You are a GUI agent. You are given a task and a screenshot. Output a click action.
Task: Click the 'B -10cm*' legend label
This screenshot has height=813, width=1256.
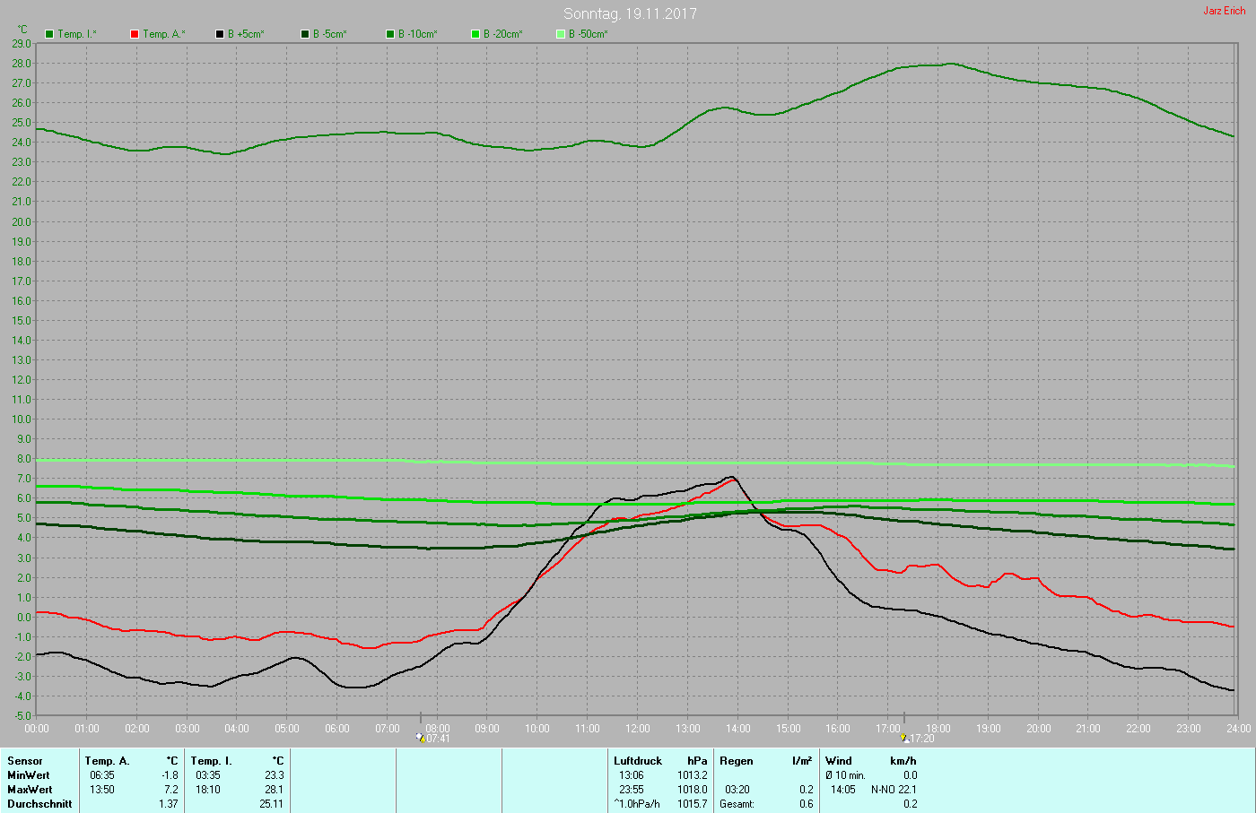[x=418, y=34]
